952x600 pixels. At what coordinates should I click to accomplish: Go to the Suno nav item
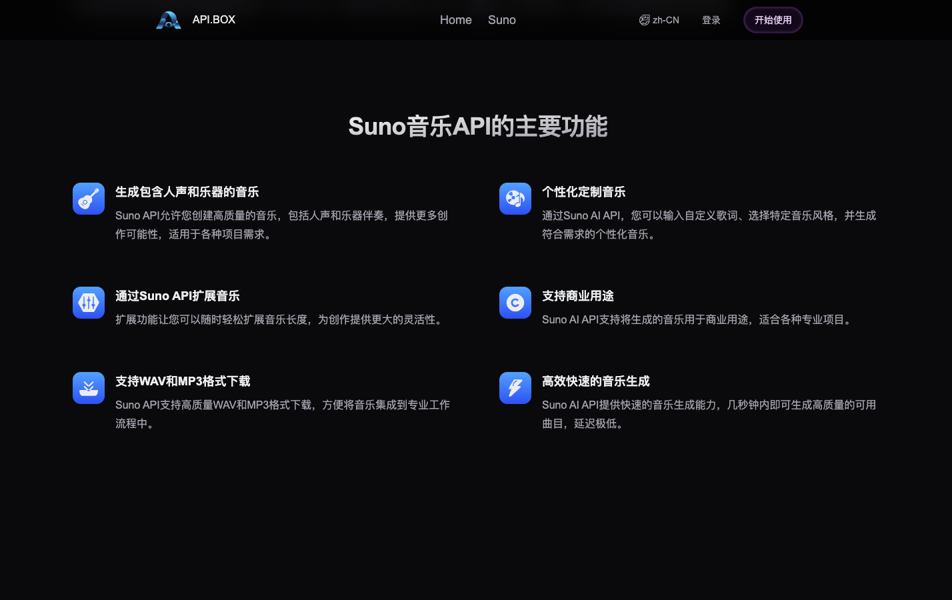pyautogui.click(x=502, y=20)
